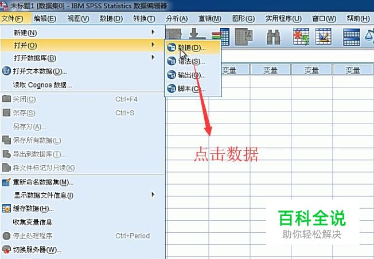
Task: Click the download arrow toolbar icon
Action: [197, 34]
